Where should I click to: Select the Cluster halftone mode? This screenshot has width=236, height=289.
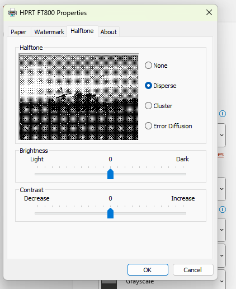click(x=158, y=106)
